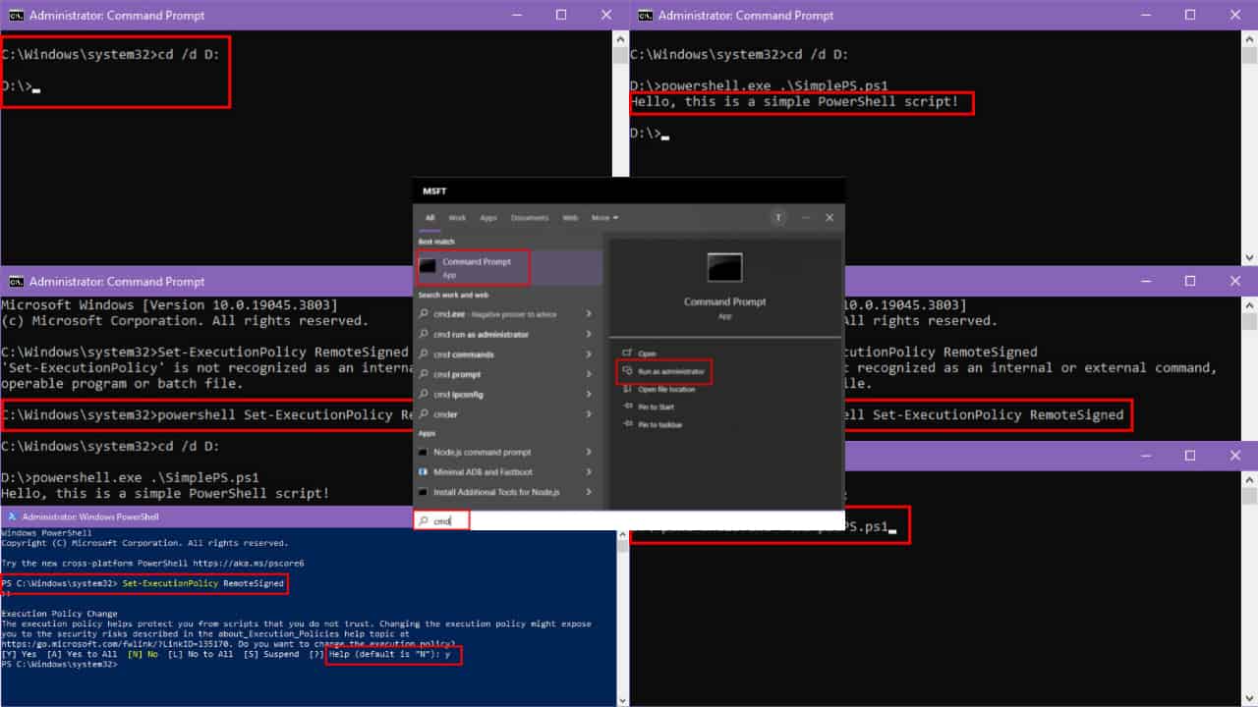Expand chevron for Install Additional Tools for Node.js
1258x707 pixels.
pyautogui.click(x=589, y=492)
